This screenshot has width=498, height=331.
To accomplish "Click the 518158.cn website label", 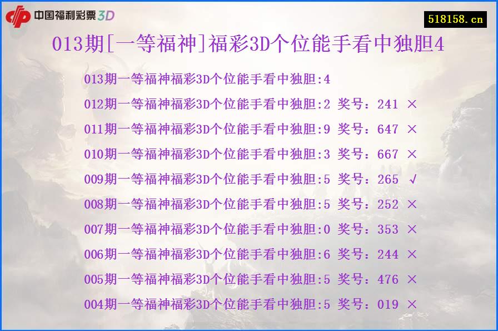I will pos(455,19).
